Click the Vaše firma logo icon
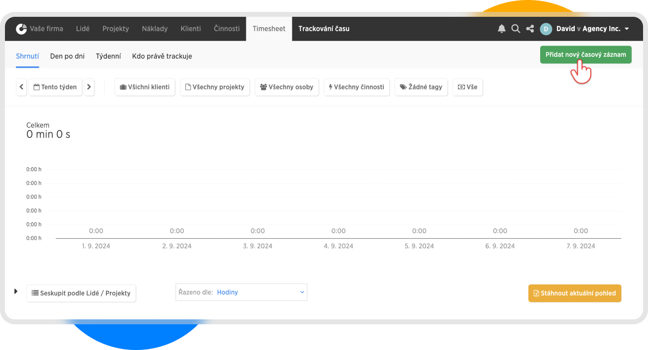 21,29
